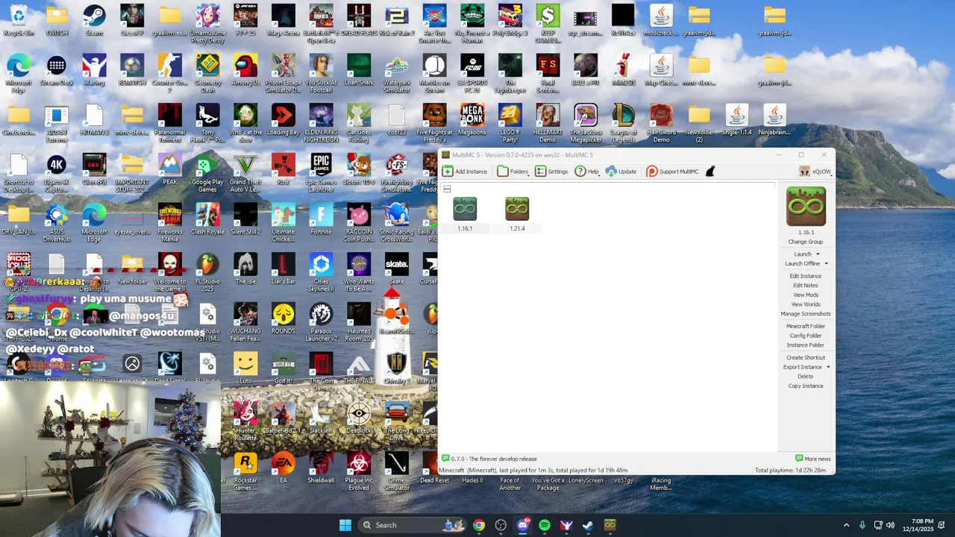955x537 pixels.
Task: Open Epic Games Launcher desktop icon
Action: point(321,172)
